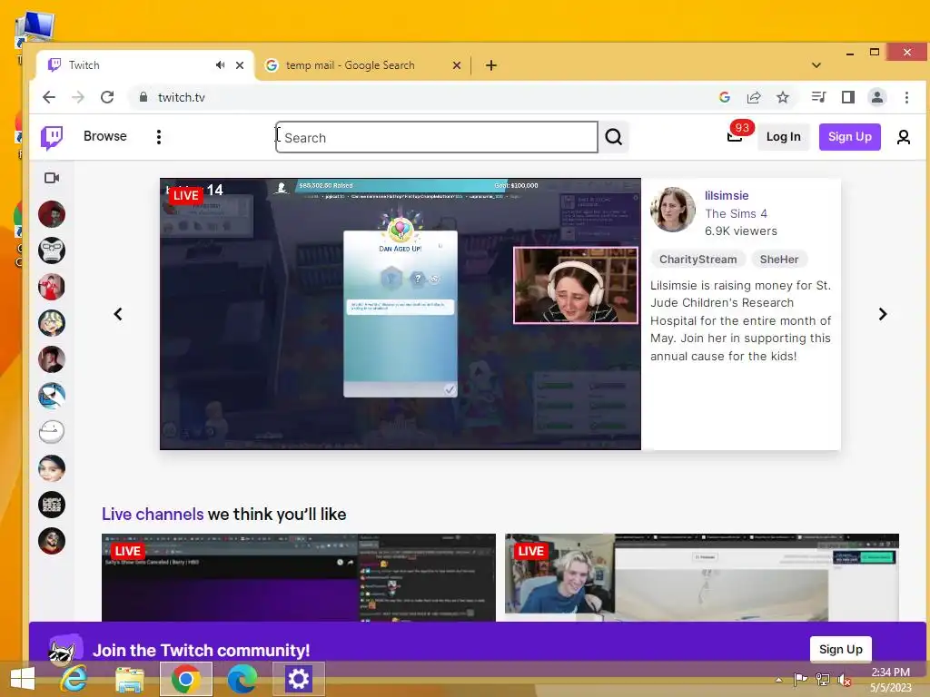This screenshot has height=697, width=930.
Task: Open the three-dot more menu beside Browse
Action: 158,137
